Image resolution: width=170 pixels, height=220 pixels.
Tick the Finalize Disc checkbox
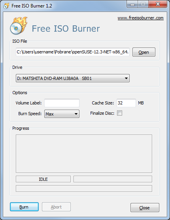point(119,113)
